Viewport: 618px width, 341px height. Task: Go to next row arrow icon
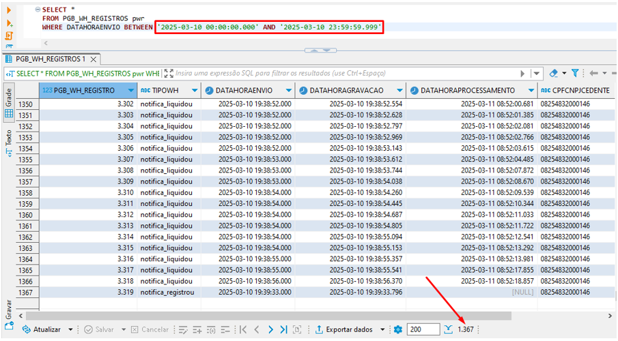click(x=270, y=329)
